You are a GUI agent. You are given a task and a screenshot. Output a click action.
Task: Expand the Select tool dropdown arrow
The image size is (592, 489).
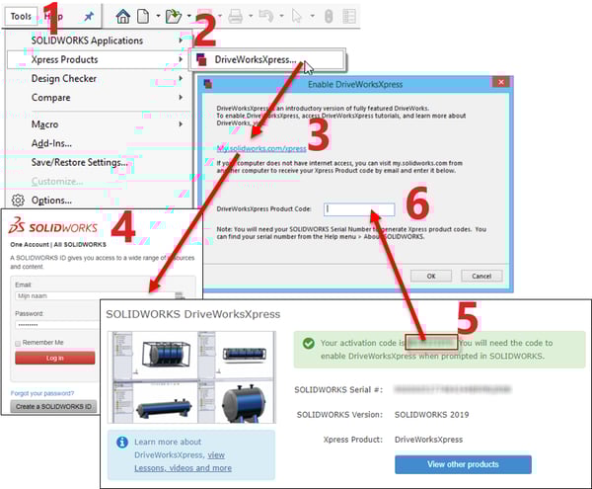click(x=312, y=16)
